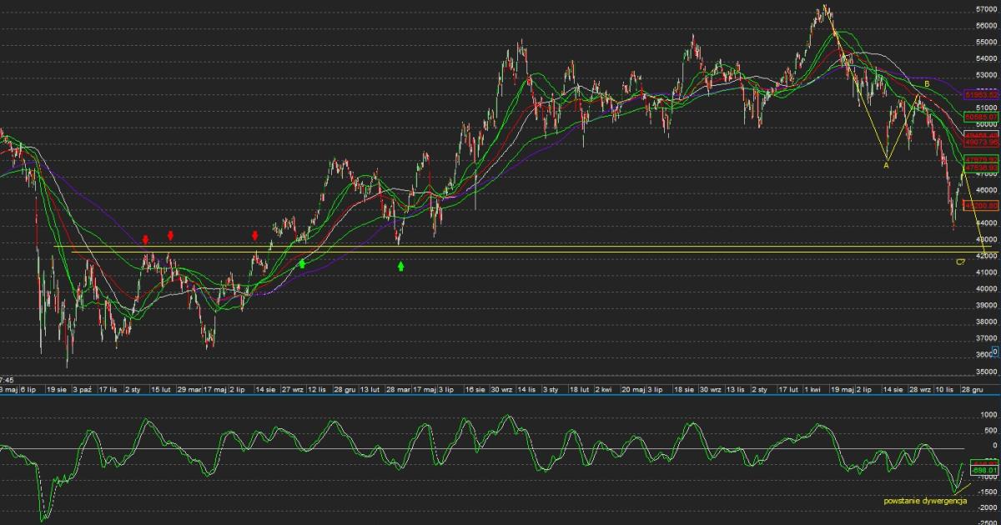Viewport: 1001px width, 525px height.
Task: Select the yellow 'C?' projection label
Action: point(961,262)
